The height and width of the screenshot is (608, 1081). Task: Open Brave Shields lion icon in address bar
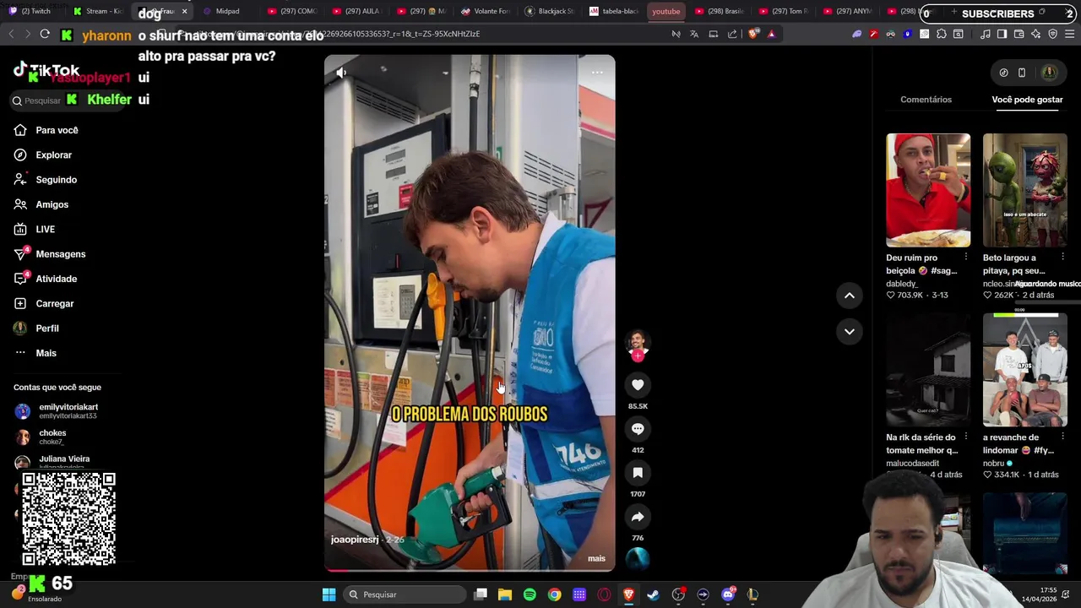tap(752, 34)
